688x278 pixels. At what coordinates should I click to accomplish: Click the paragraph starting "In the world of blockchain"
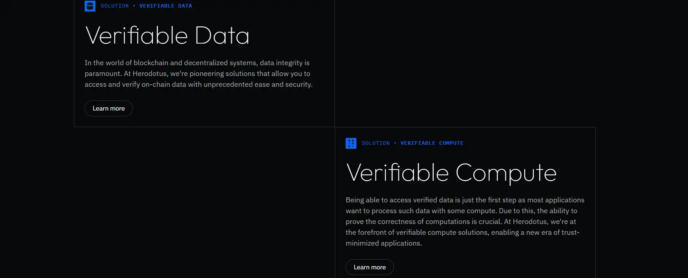[x=198, y=73]
